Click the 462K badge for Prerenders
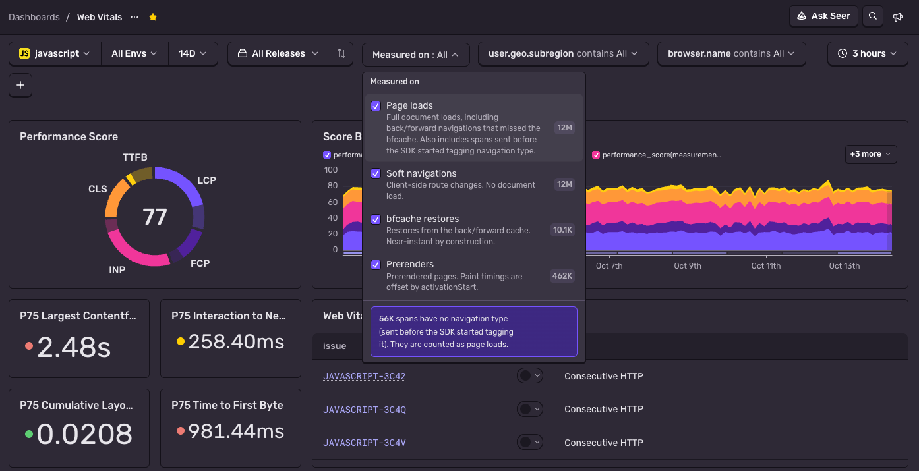The width and height of the screenshot is (919, 471). point(562,275)
